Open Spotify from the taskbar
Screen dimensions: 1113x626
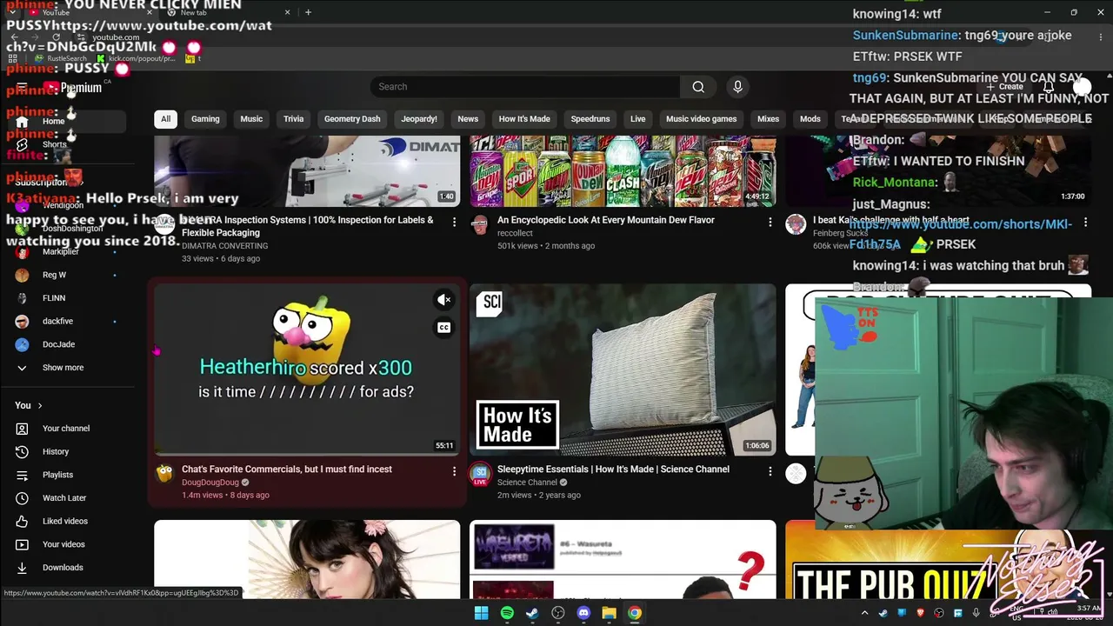pyautogui.click(x=507, y=613)
